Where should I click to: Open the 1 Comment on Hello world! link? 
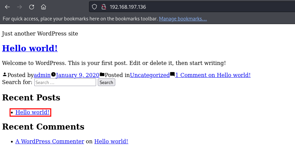tap(213, 75)
